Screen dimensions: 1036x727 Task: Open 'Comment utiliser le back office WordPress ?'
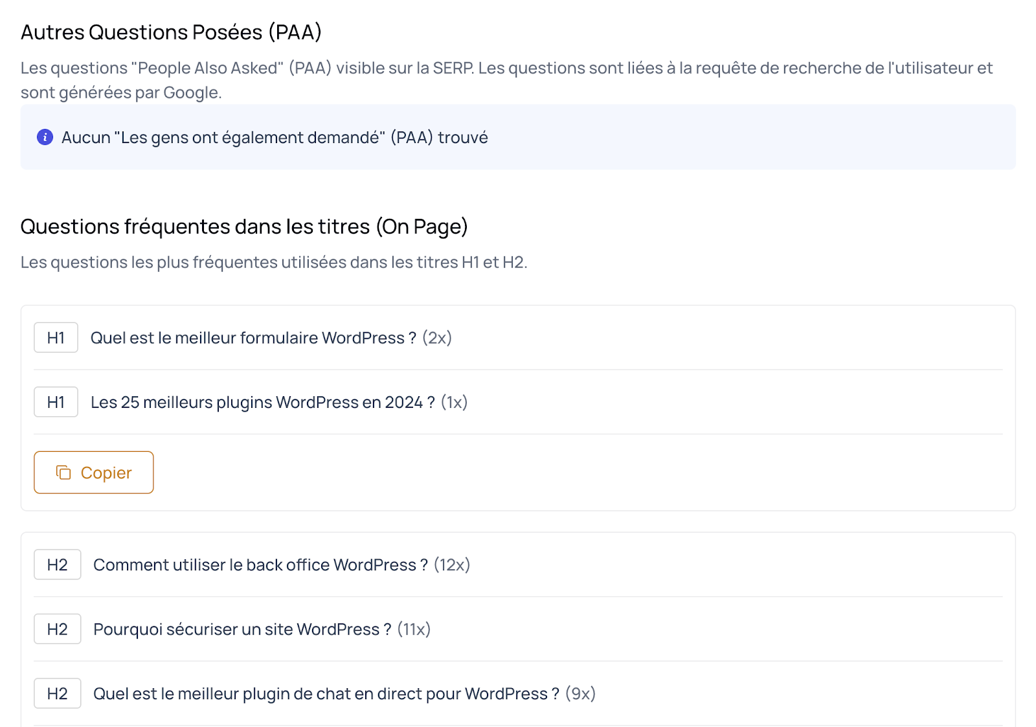(259, 565)
